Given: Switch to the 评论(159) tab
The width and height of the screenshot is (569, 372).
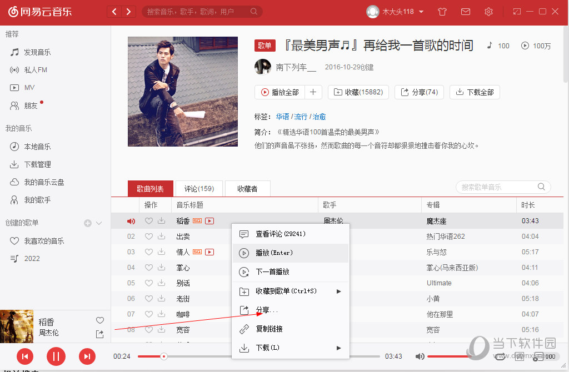Looking at the screenshot, I should (x=198, y=188).
